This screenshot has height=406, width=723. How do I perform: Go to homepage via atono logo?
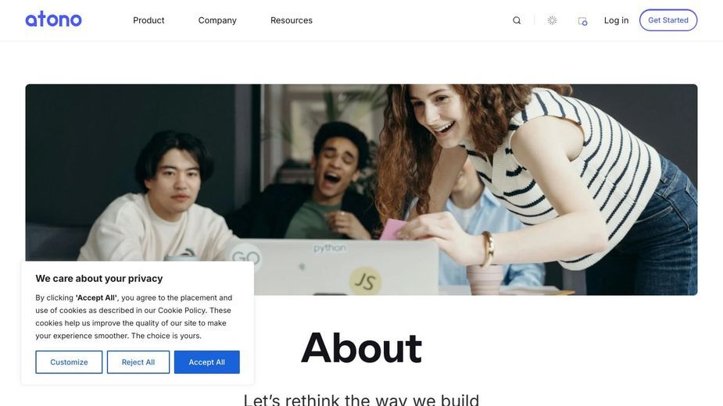tap(53, 20)
